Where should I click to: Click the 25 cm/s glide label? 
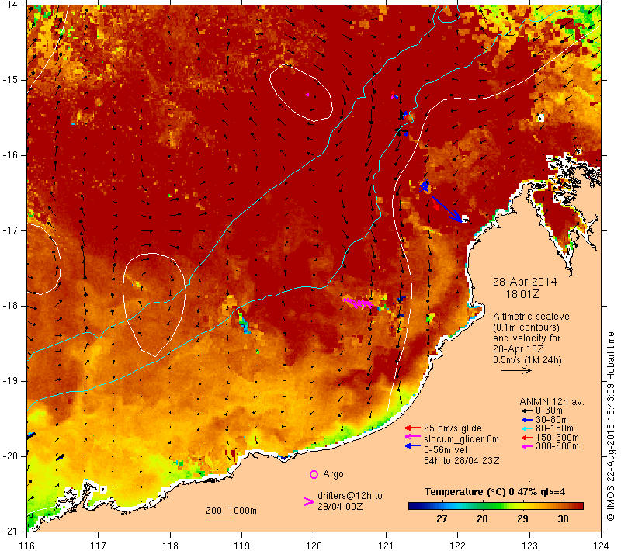pos(453,428)
